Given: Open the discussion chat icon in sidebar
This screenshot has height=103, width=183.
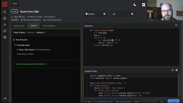Looking at the screenshot, I should 5,37.
